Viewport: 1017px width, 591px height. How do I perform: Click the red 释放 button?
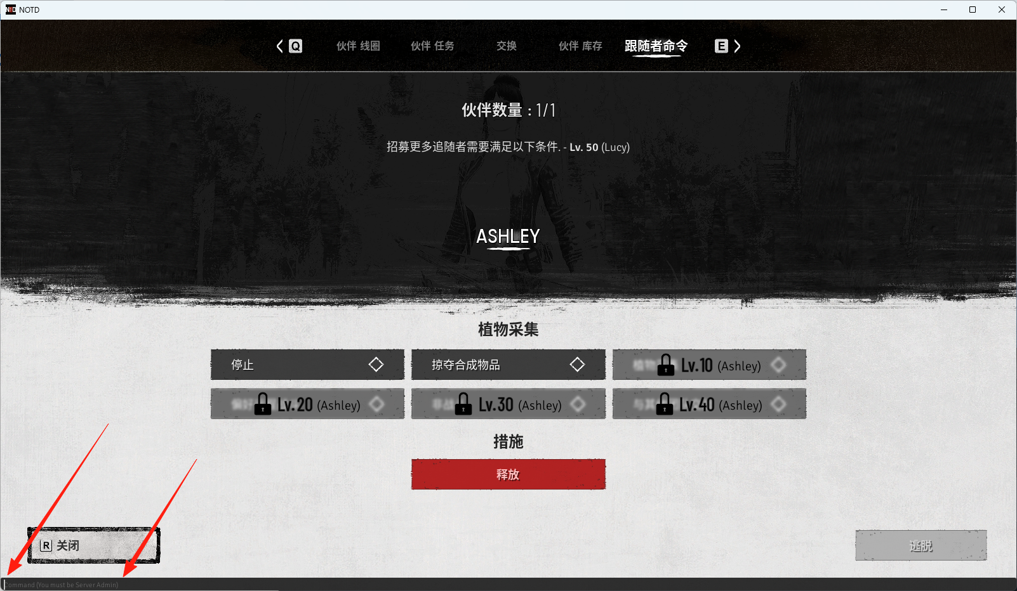point(508,474)
